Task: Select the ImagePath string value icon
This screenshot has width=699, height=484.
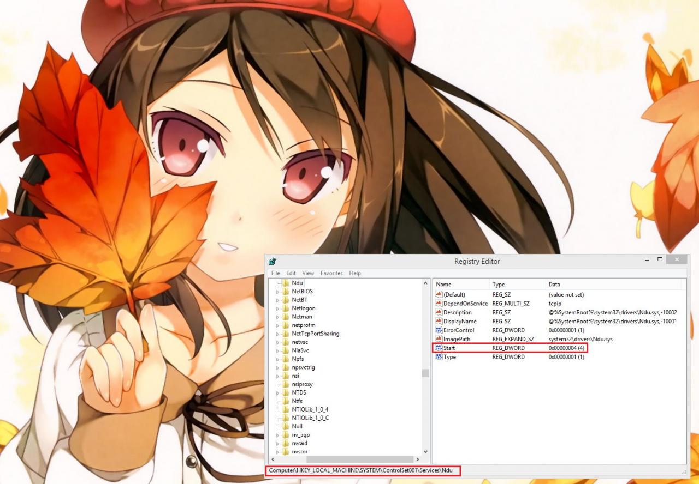Action: point(439,339)
